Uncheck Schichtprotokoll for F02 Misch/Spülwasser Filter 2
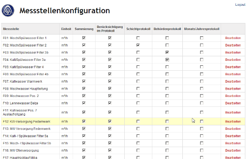The width and height of the screenshot is (247, 159). click(x=138, y=45)
